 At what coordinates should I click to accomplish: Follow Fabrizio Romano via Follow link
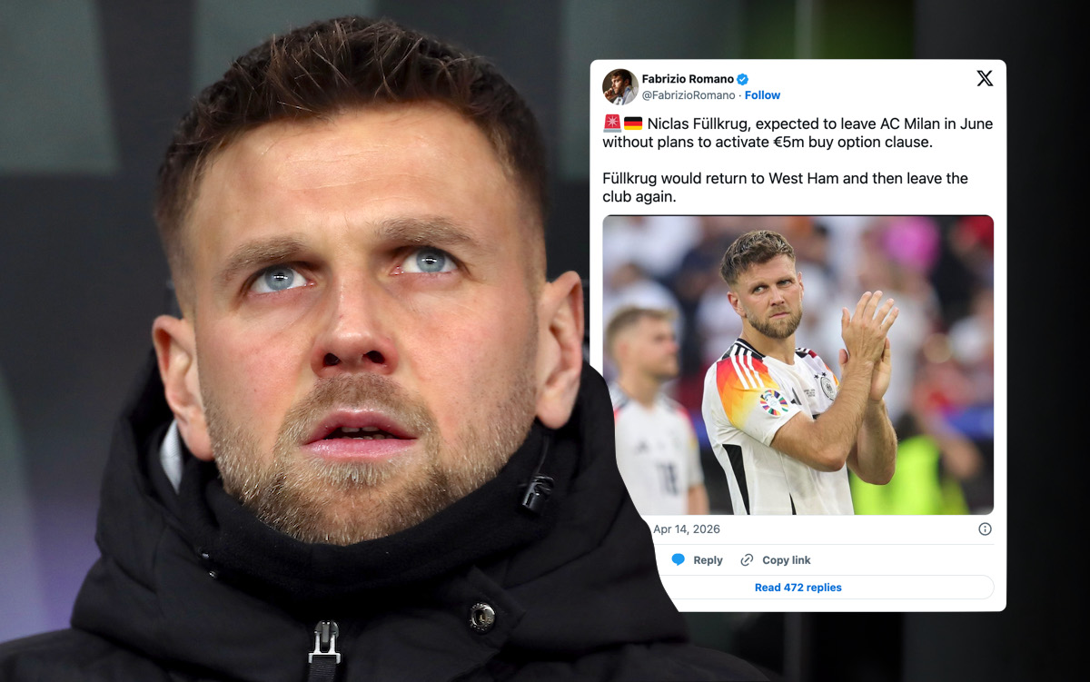click(x=763, y=94)
